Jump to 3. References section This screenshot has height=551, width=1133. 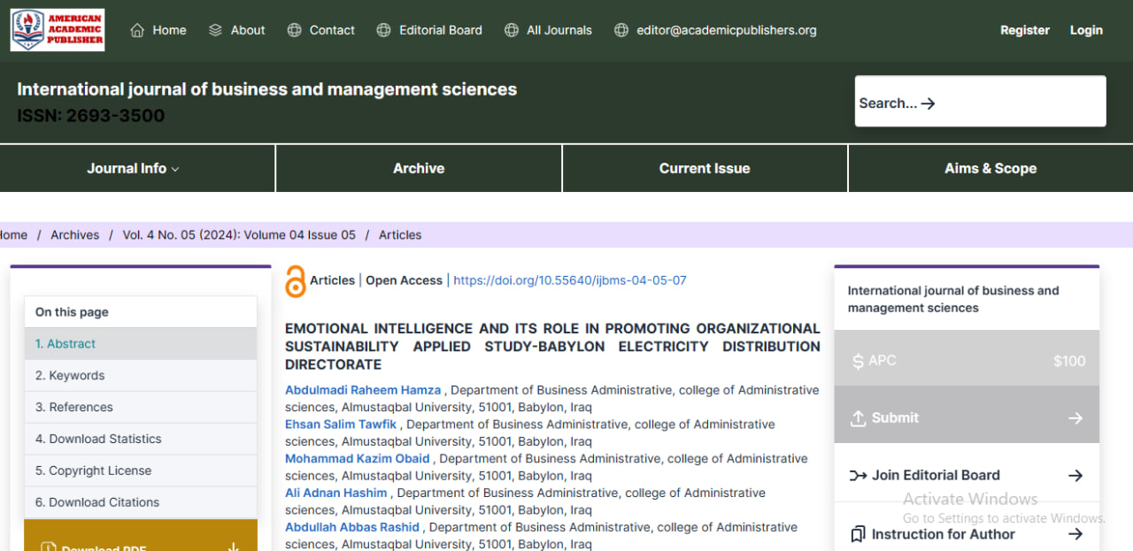141,408
